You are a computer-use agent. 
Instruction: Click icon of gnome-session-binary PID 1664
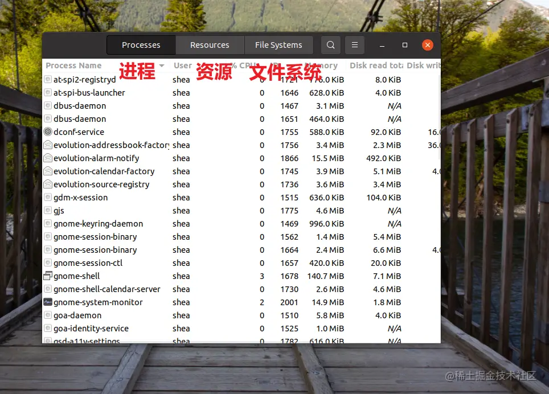point(48,250)
